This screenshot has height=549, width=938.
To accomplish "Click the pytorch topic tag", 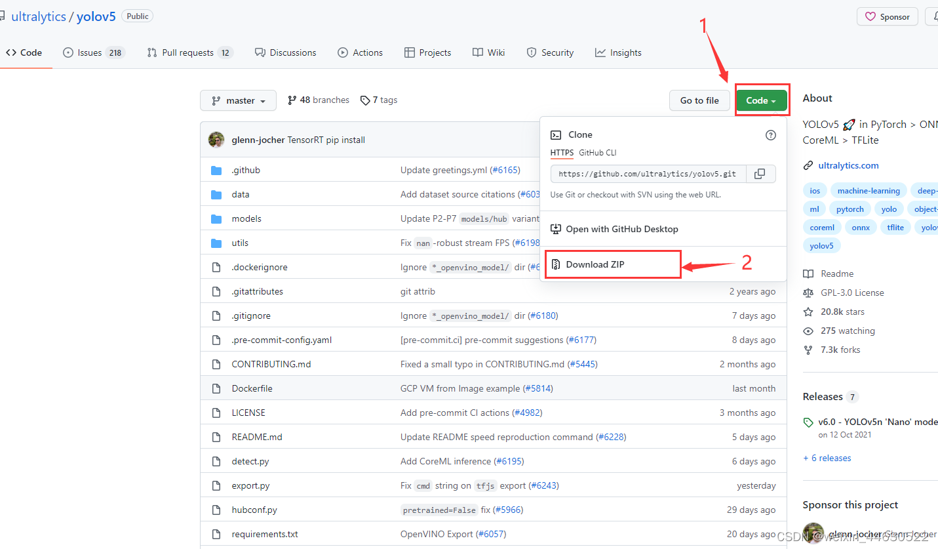I will coord(850,209).
